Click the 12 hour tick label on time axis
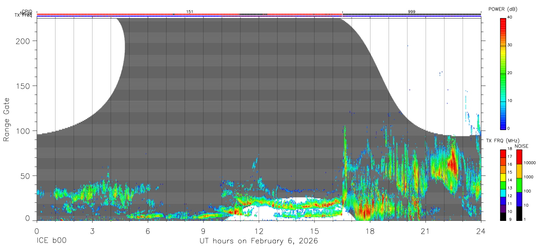541x250 pixels. pos(259,231)
